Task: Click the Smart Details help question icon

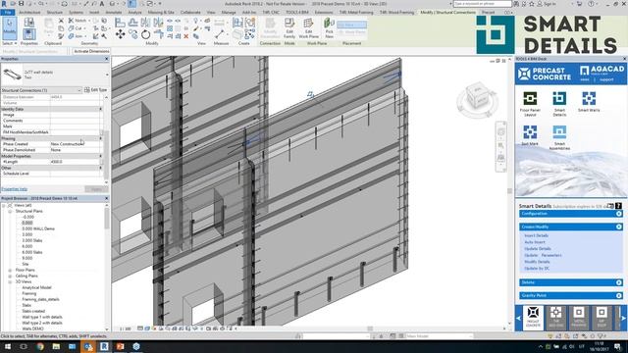Action: (619, 206)
